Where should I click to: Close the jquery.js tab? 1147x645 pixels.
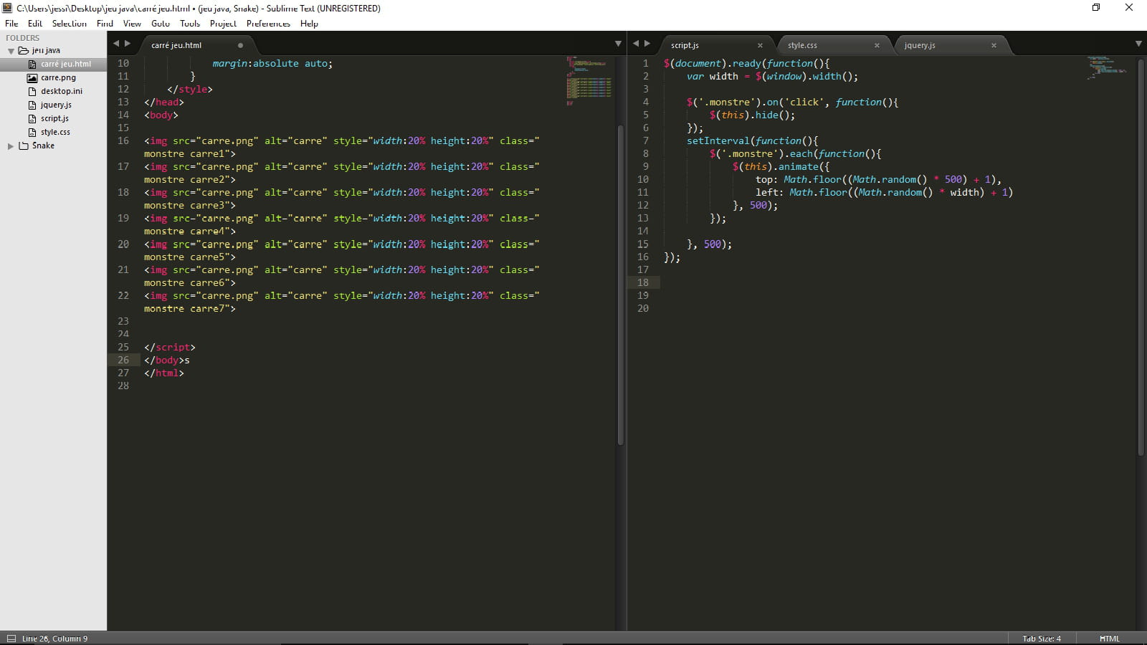click(994, 45)
